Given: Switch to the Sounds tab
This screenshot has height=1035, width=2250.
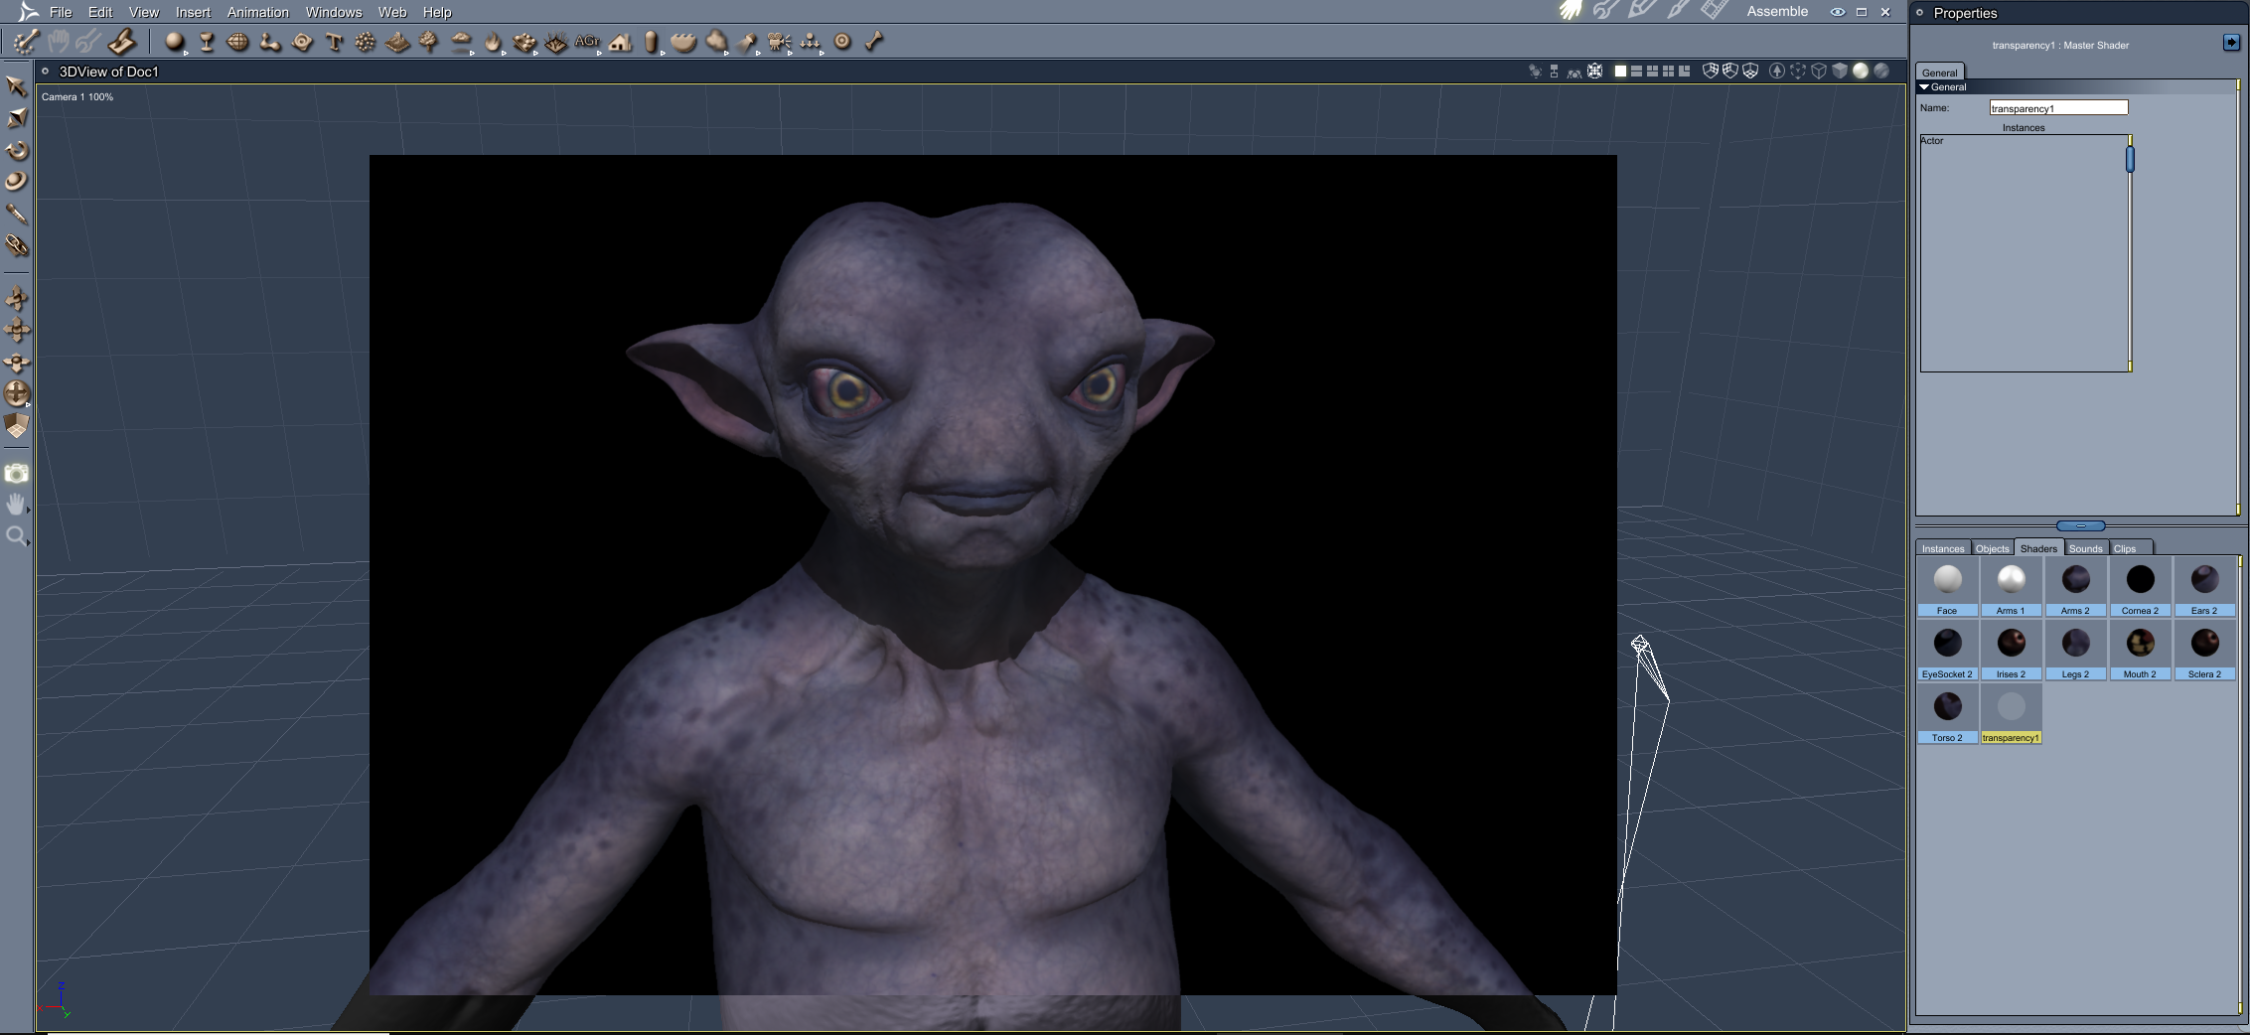Looking at the screenshot, I should tap(2086, 548).
